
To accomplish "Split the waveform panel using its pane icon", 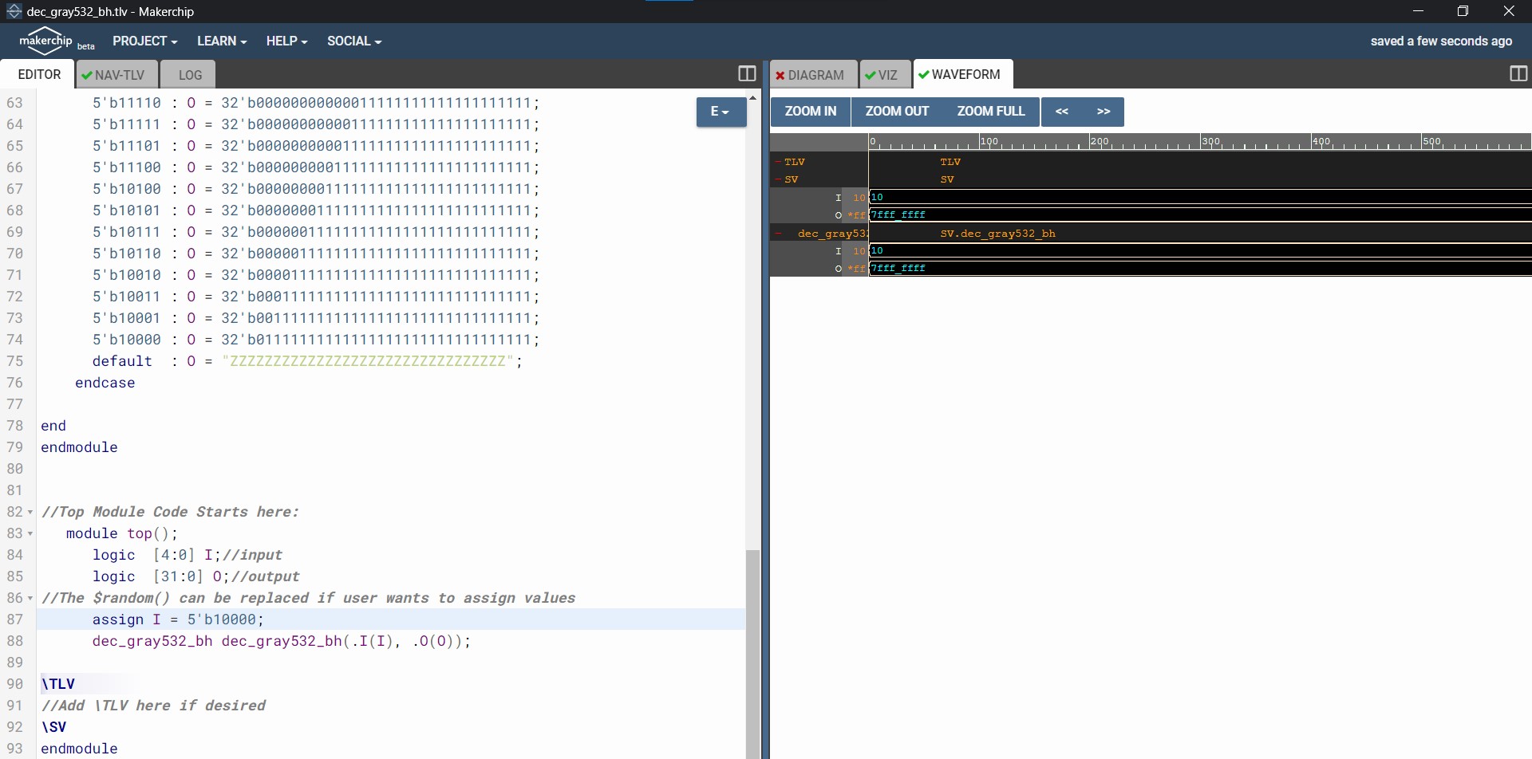I will [1518, 73].
